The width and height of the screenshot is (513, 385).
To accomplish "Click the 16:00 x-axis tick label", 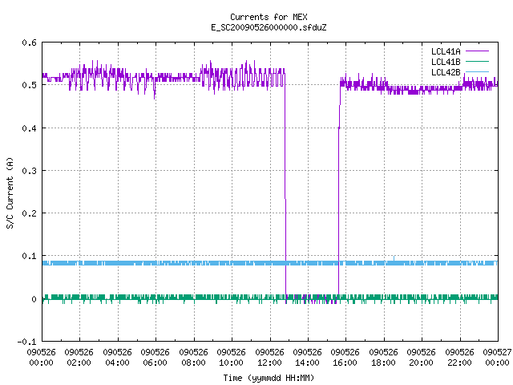I will click(x=345, y=363).
